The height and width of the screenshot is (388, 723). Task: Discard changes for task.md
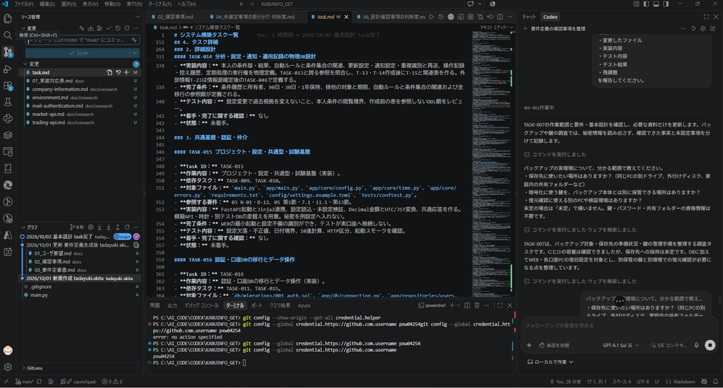(118, 72)
